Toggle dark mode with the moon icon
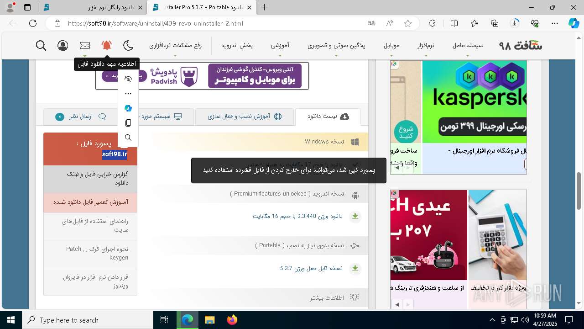The image size is (584, 329). click(x=128, y=45)
